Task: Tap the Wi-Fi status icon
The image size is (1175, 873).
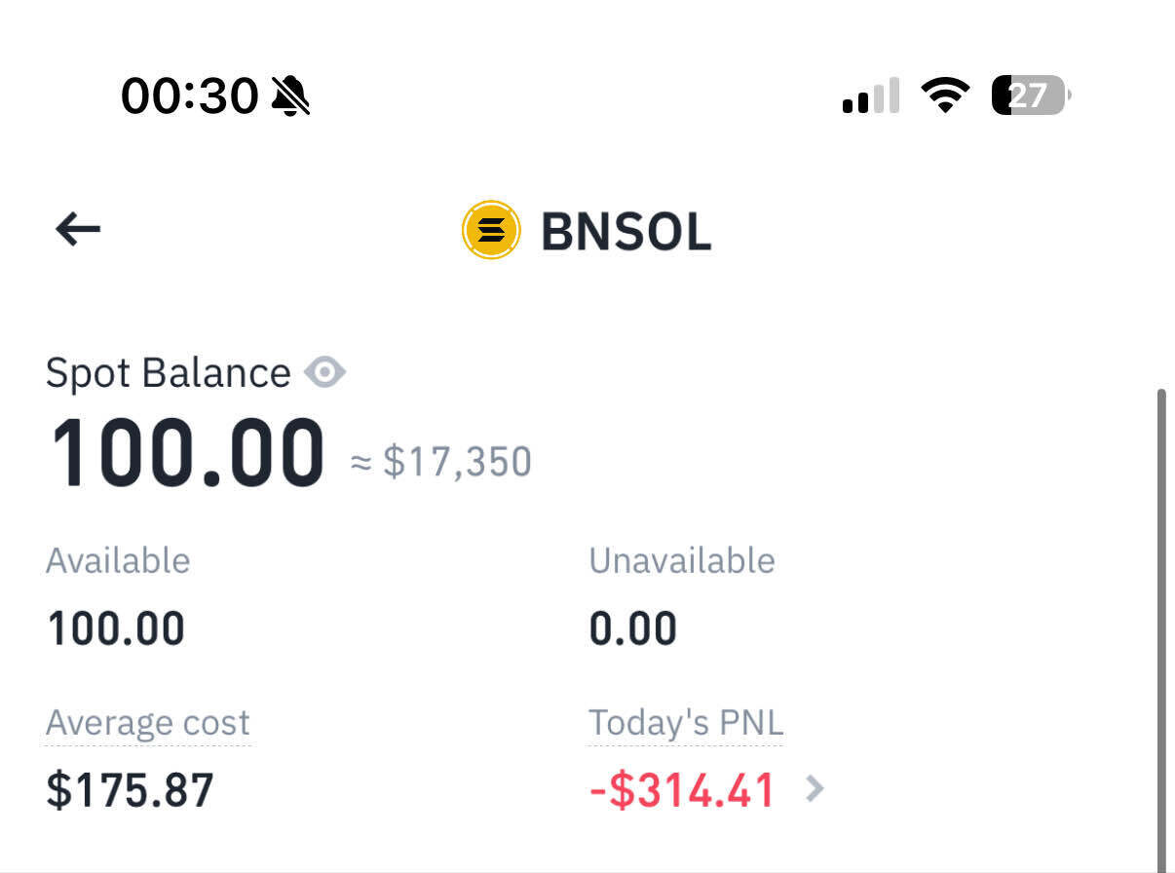Action: pyautogui.click(x=944, y=95)
